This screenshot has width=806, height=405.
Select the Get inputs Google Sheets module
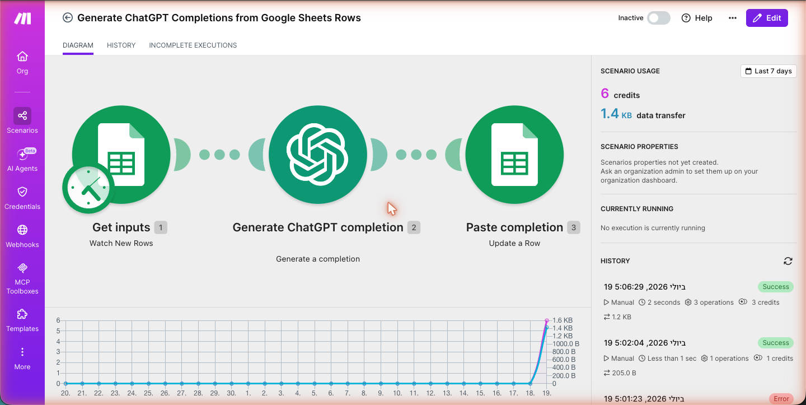121,154
